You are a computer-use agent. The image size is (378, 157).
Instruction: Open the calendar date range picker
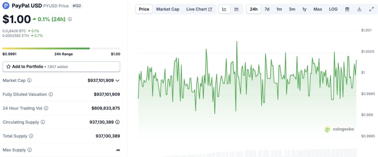[x=347, y=9]
